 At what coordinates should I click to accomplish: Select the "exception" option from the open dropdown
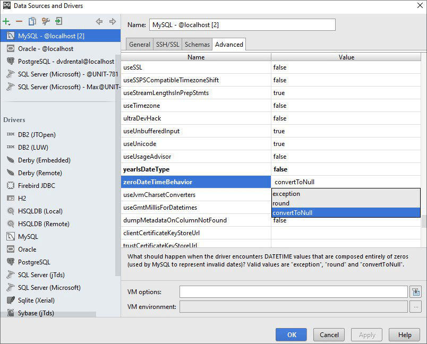[x=286, y=193]
